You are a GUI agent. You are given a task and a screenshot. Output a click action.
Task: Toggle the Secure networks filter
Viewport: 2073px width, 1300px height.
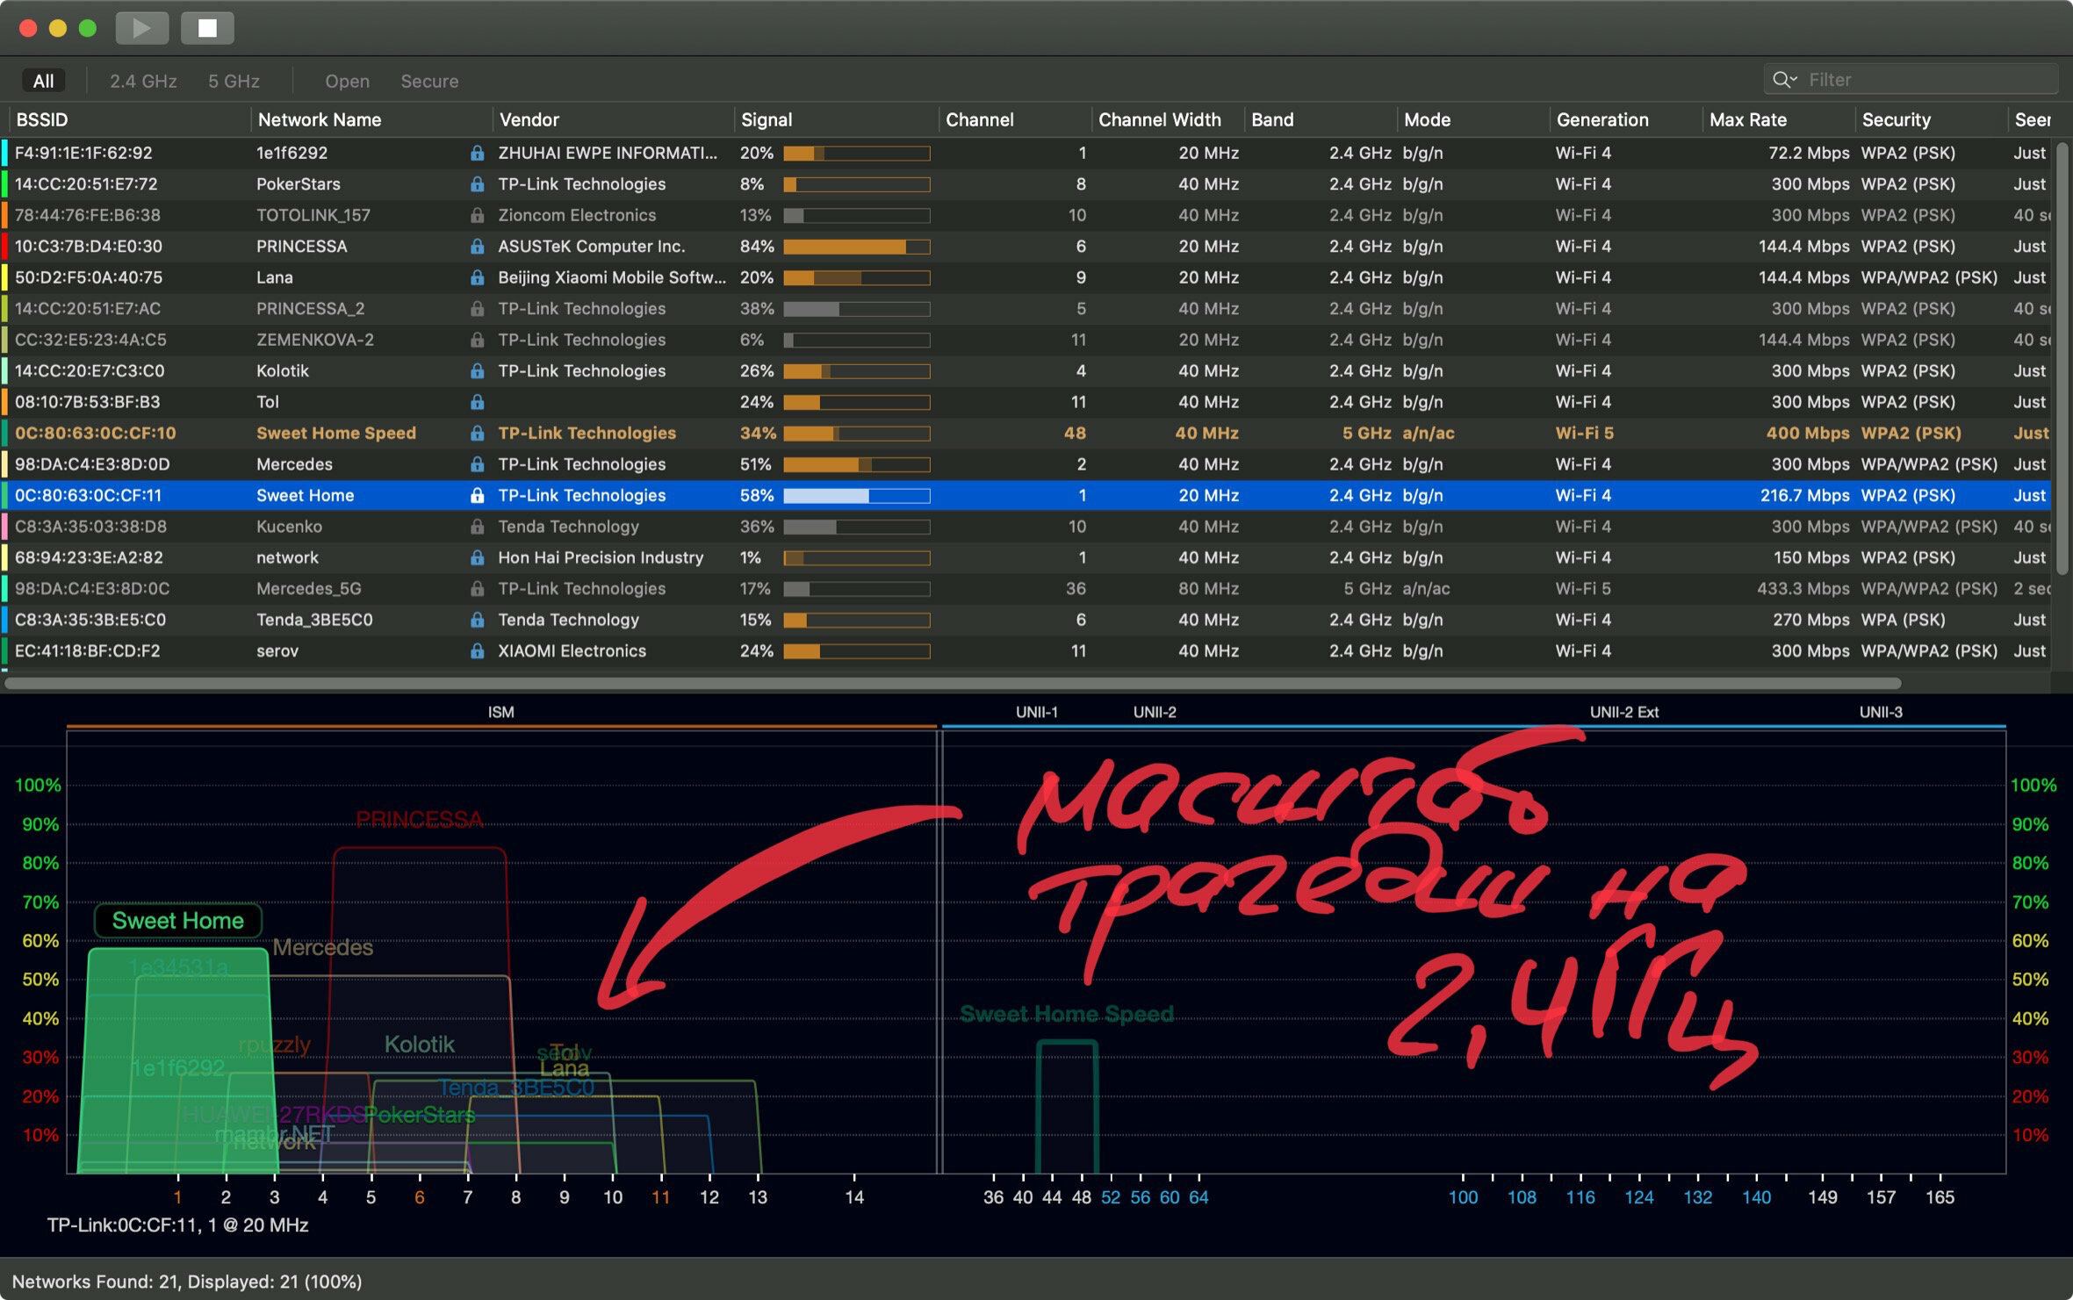429,81
